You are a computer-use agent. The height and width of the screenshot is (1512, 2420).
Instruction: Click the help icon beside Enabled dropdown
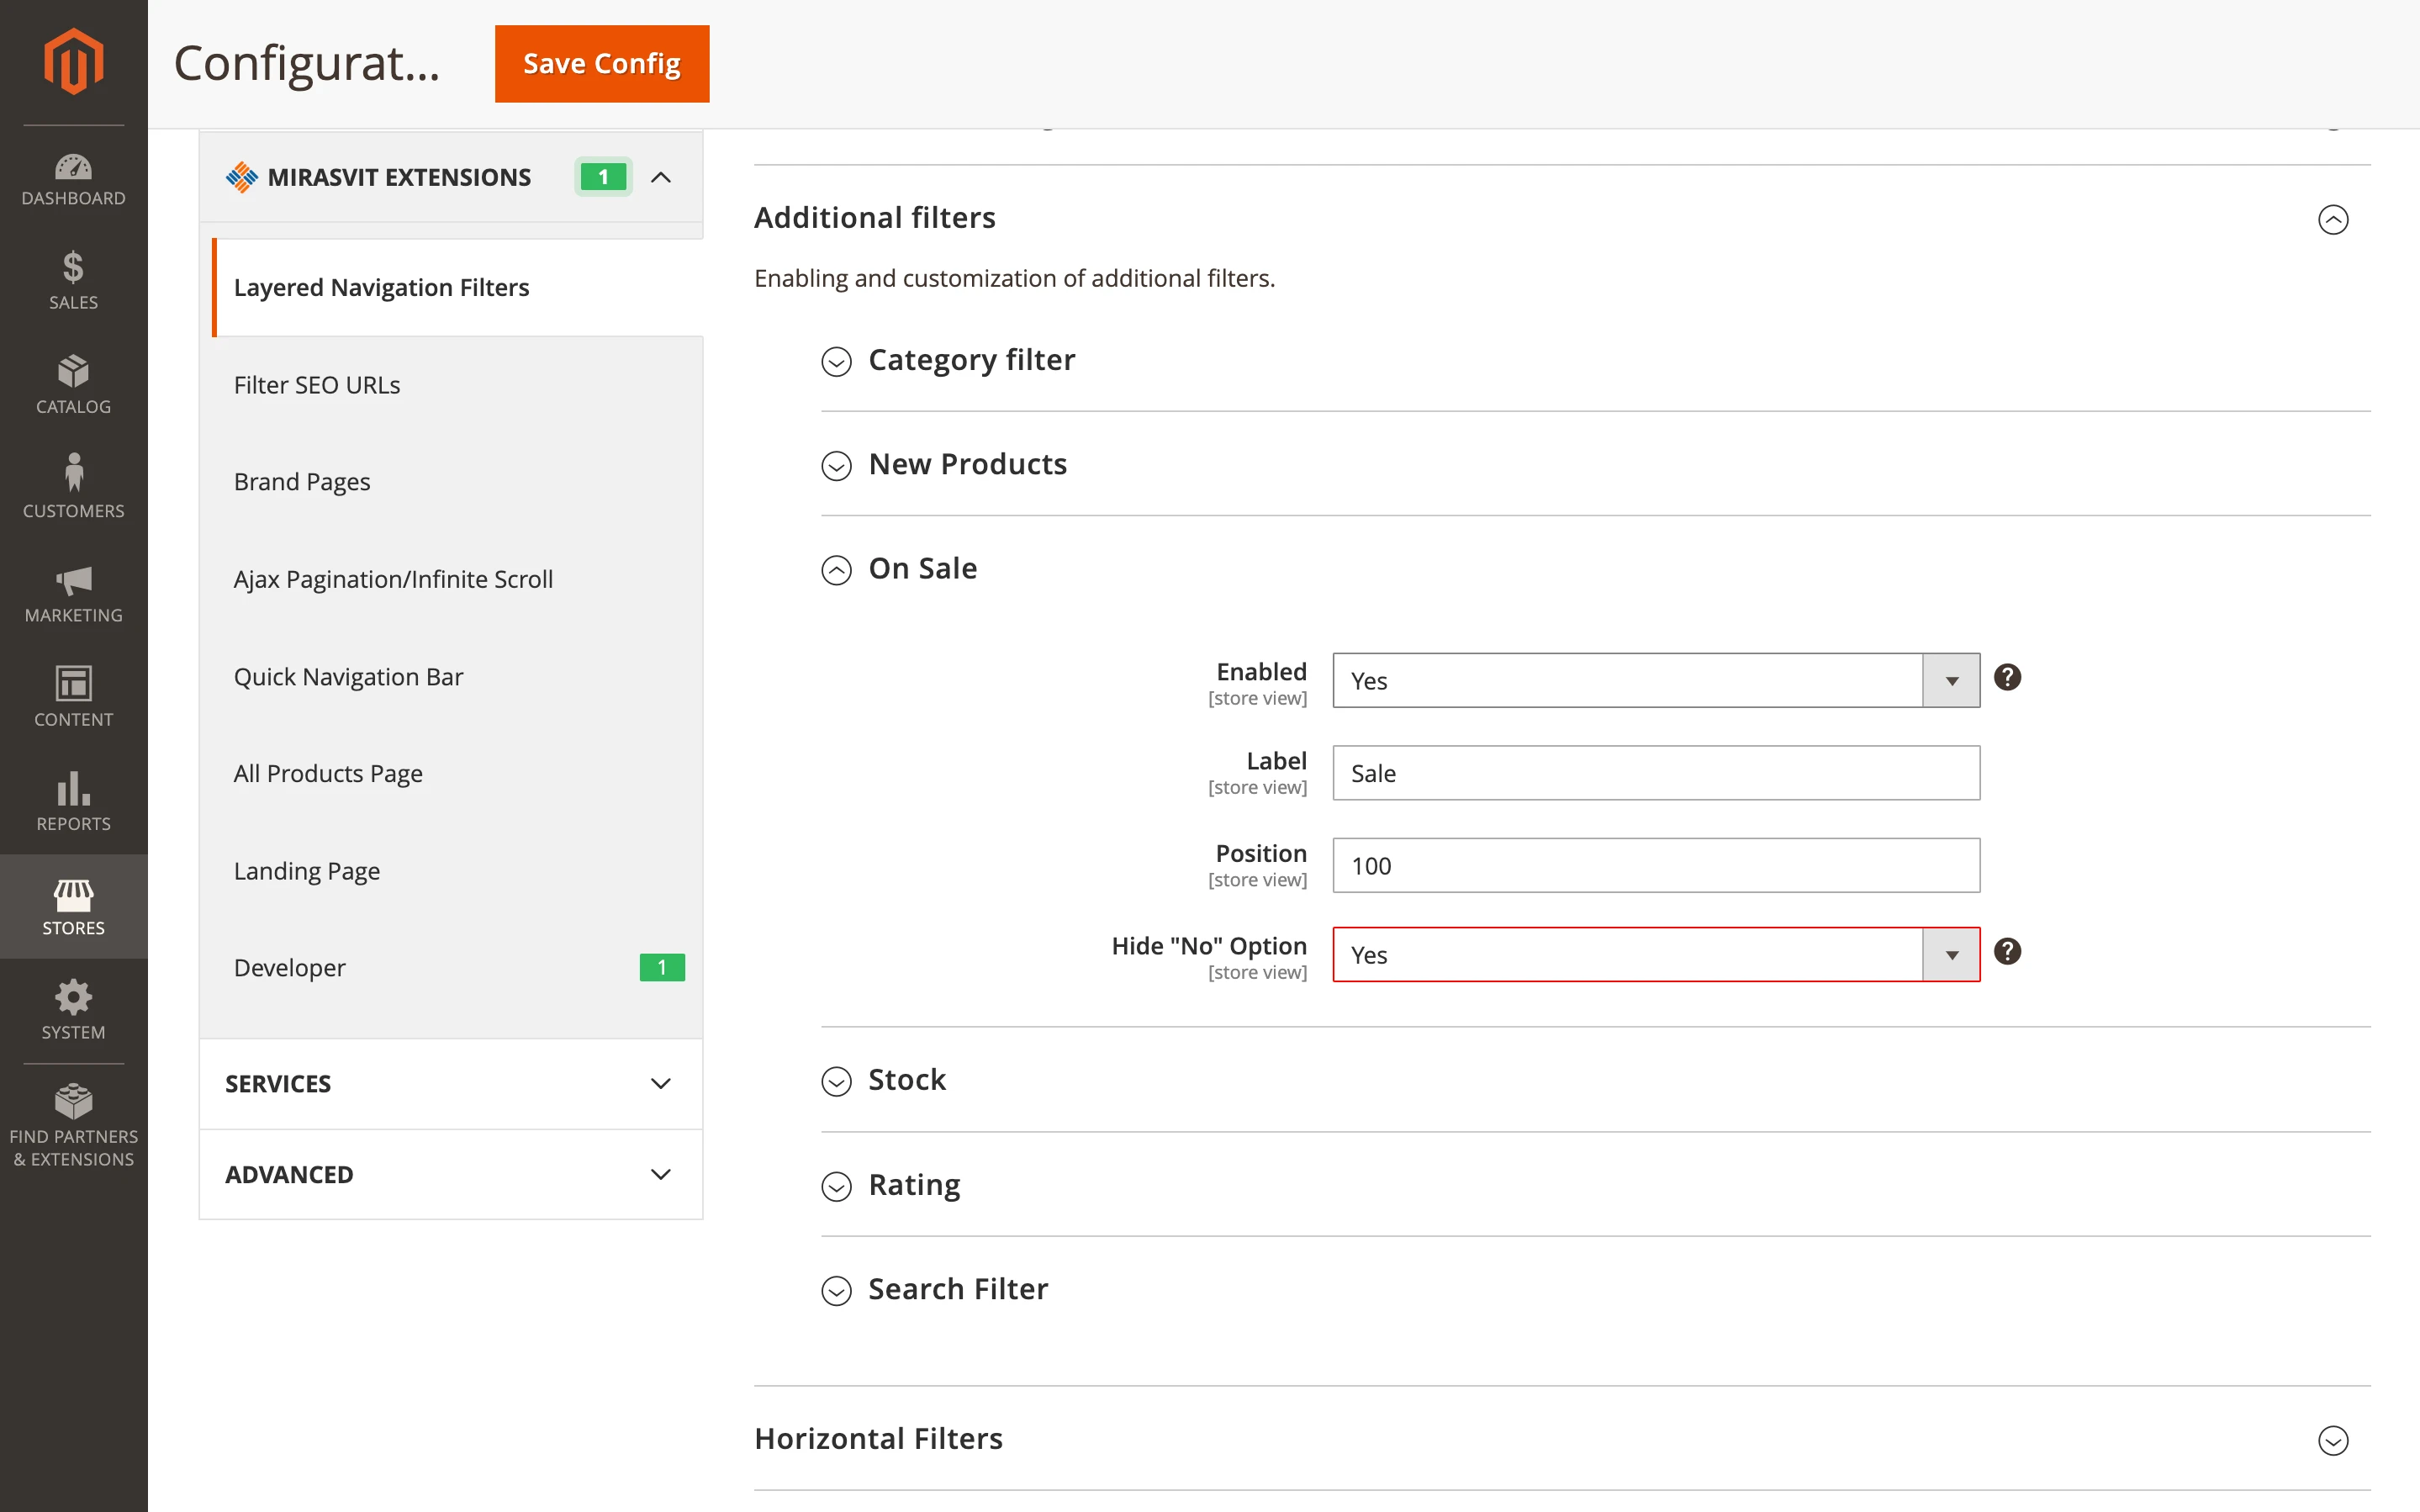pyautogui.click(x=2008, y=678)
